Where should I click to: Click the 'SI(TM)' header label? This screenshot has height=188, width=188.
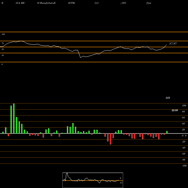[x=71, y=3]
